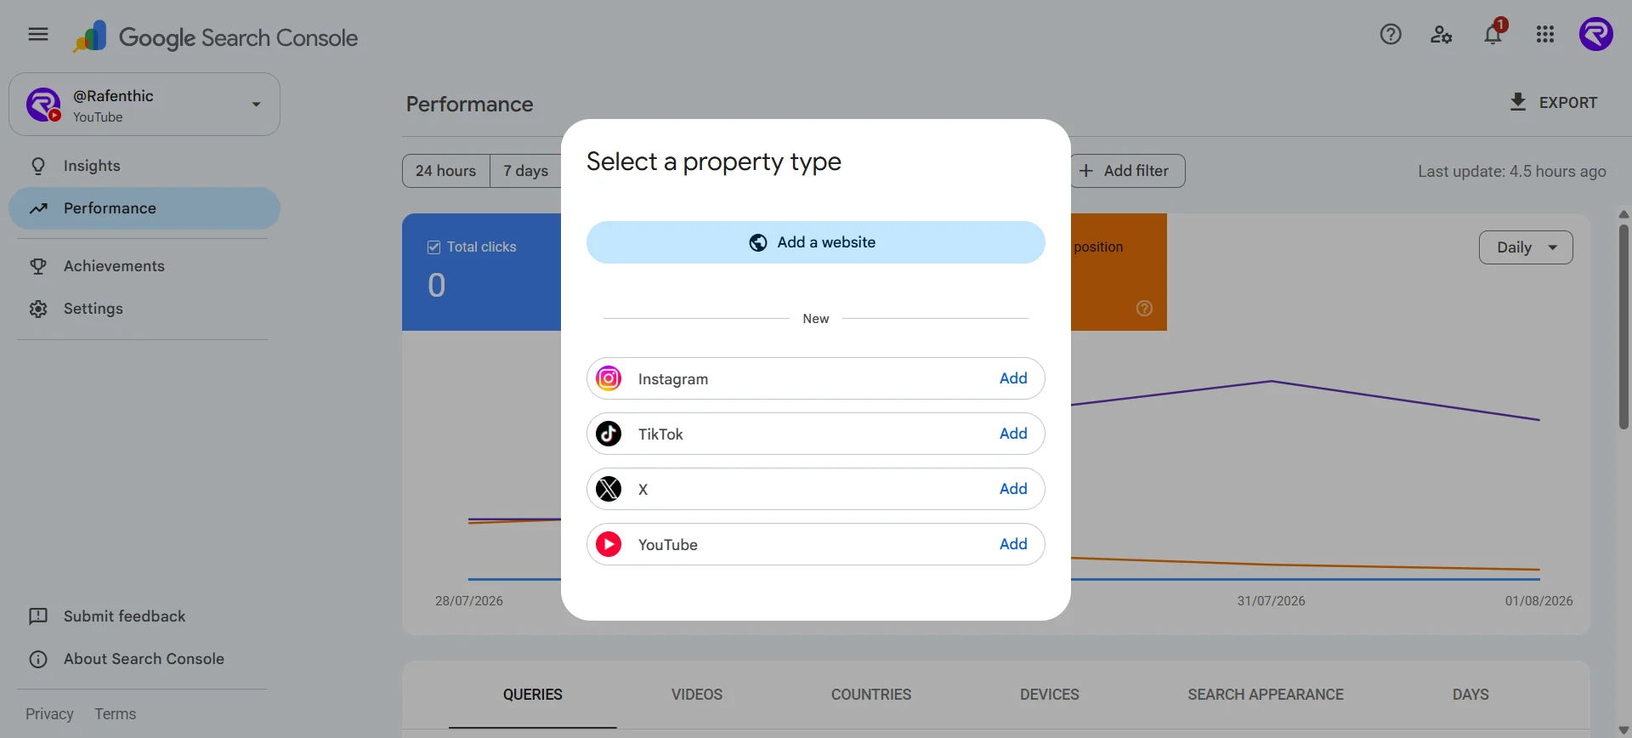Open the Google apps grid
Image resolution: width=1632 pixels, height=738 pixels.
click(1545, 34)
